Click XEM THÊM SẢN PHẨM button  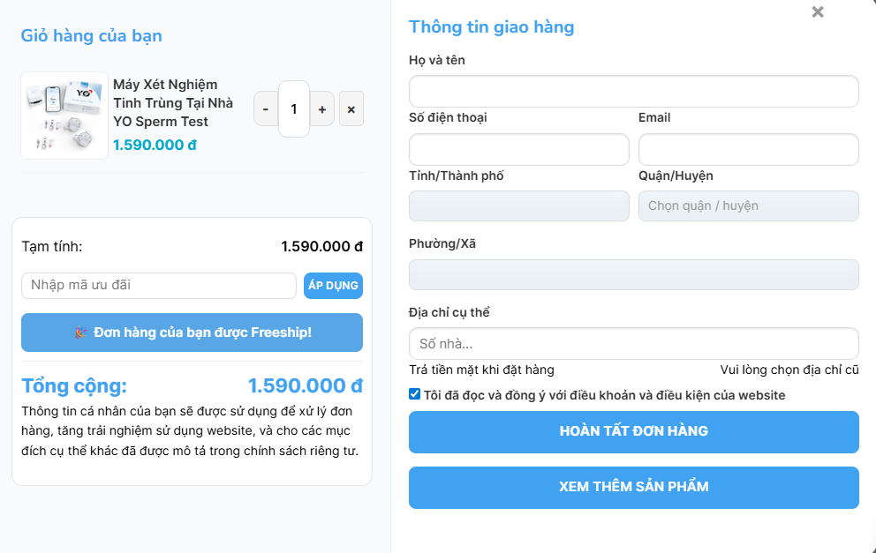[633, 487]
